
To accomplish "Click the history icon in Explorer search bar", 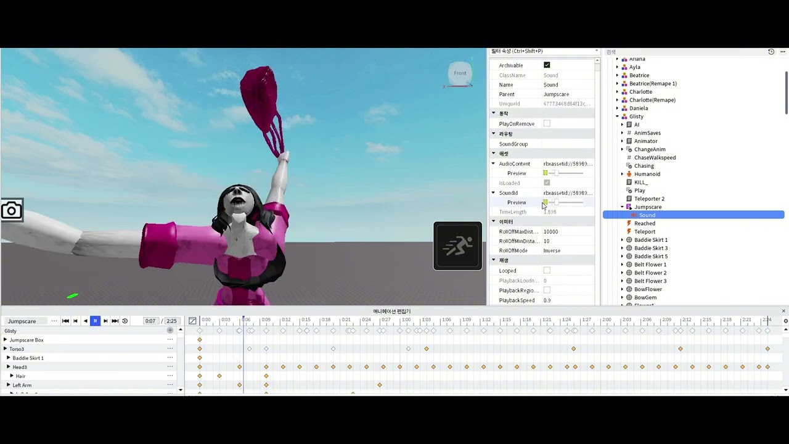I will pyautogui.click(x=771, y=52).
